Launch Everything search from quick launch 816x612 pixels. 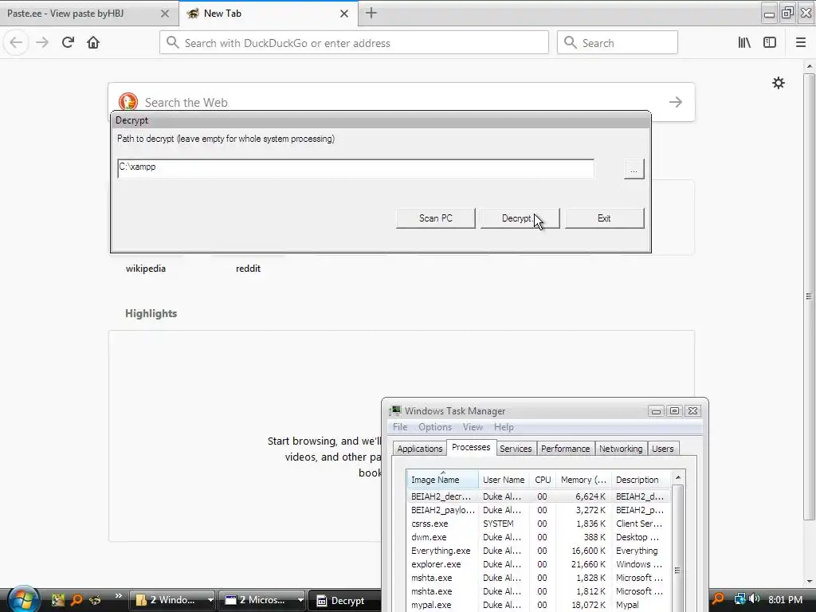pyautogui.click(x=76, y=600)
